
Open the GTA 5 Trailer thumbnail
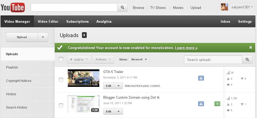point(83,78)
